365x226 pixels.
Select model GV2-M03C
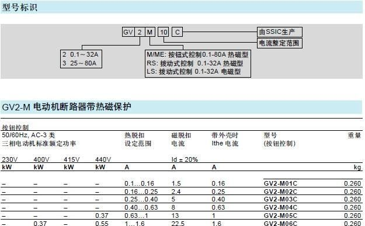click(280, 199)
